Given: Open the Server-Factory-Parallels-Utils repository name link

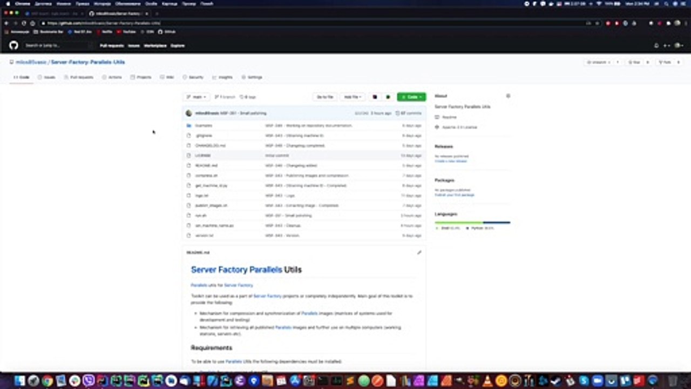Looking at the screenshot, I should point(88,62).
